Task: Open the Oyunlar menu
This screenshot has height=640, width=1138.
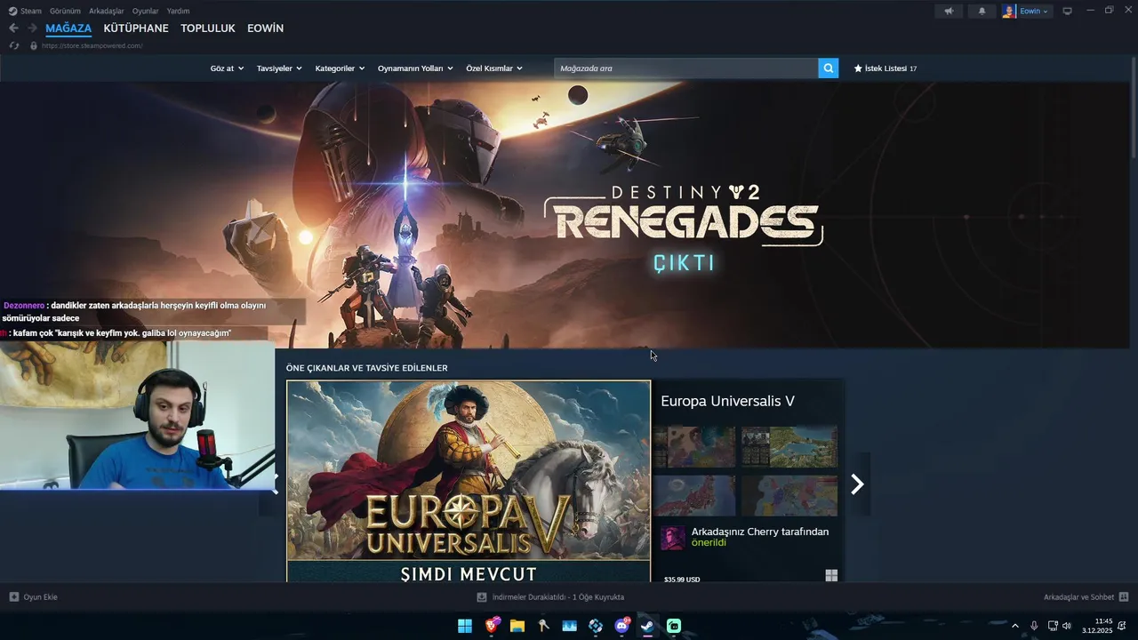Action: click(x=145, y=11)
